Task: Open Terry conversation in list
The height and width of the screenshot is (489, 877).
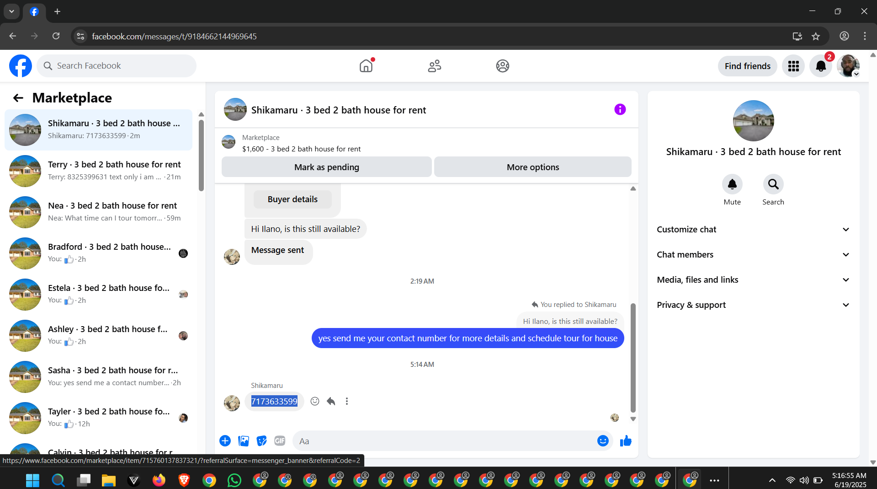Action: (x=98, y=171)
